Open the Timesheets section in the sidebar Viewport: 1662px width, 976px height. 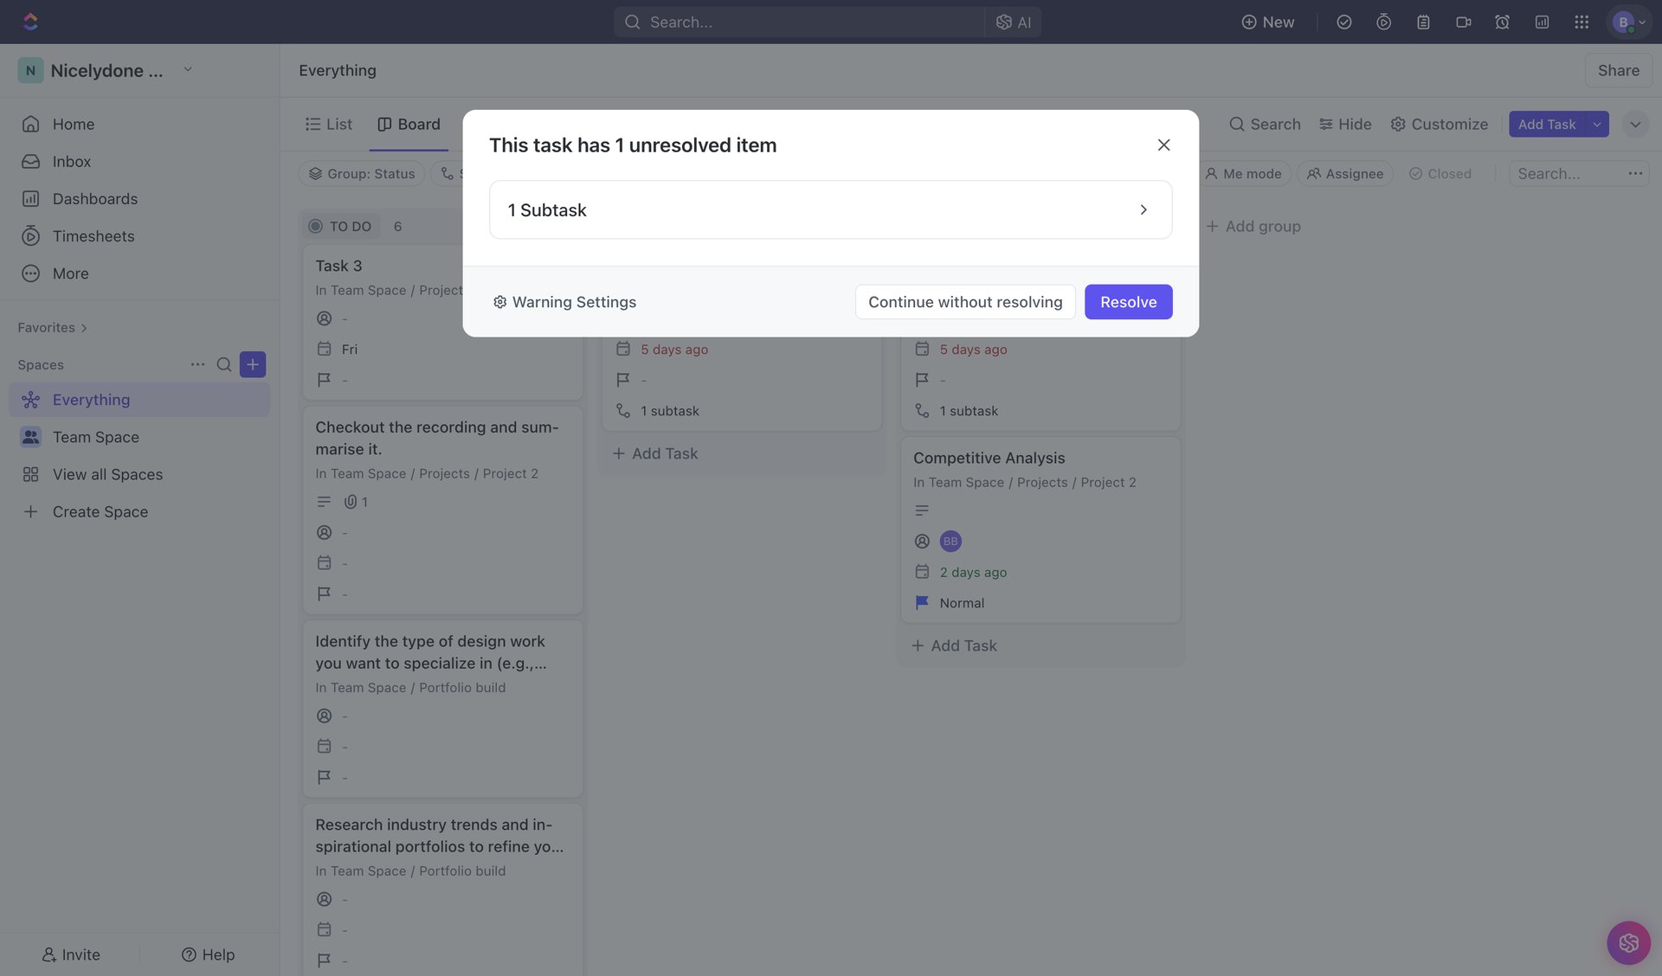[93, 235]
